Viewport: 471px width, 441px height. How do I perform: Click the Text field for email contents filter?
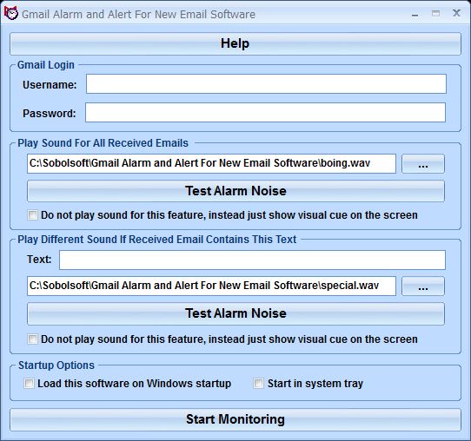pyautogui.click(x=252, y=260)
